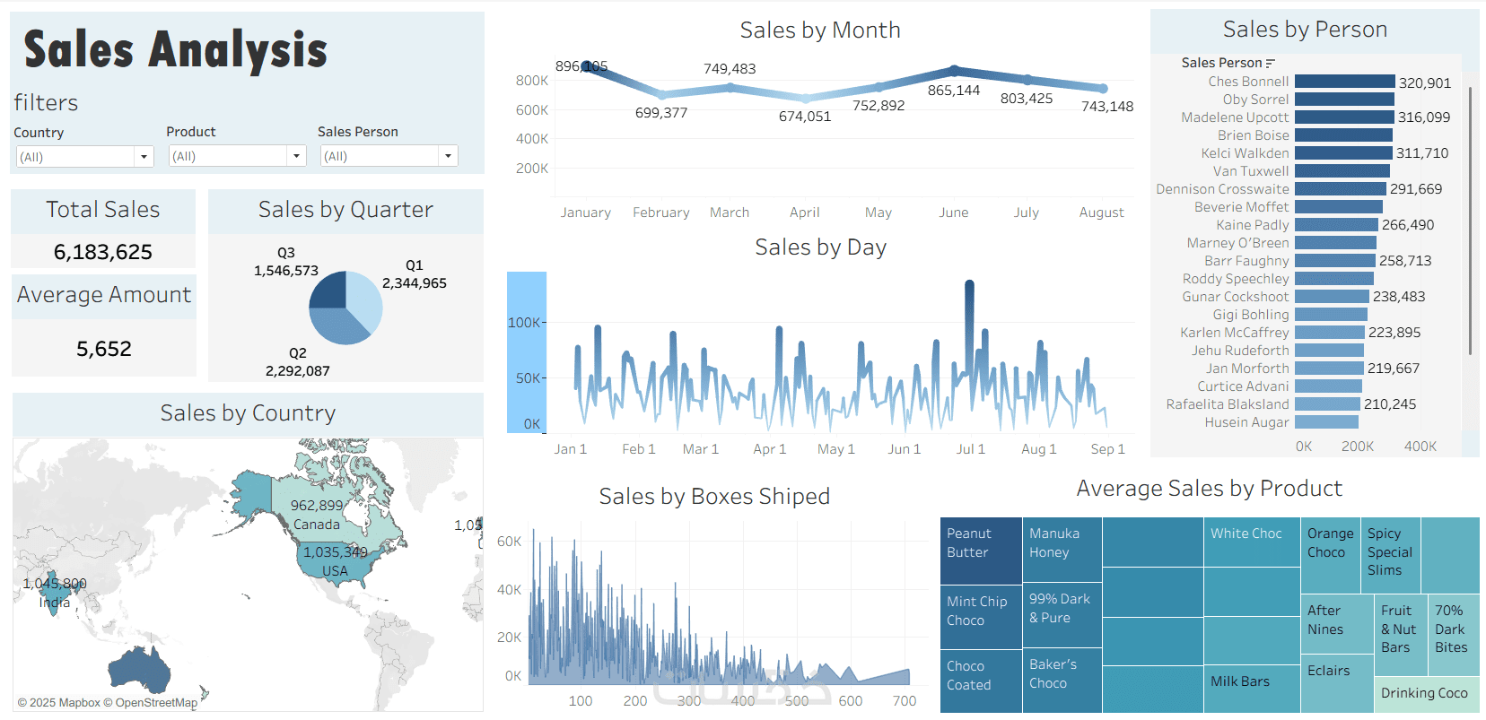Click the sort icon beside Sales Person header
Viewport: 1486px width, 720px height.
pos(1270,63)
